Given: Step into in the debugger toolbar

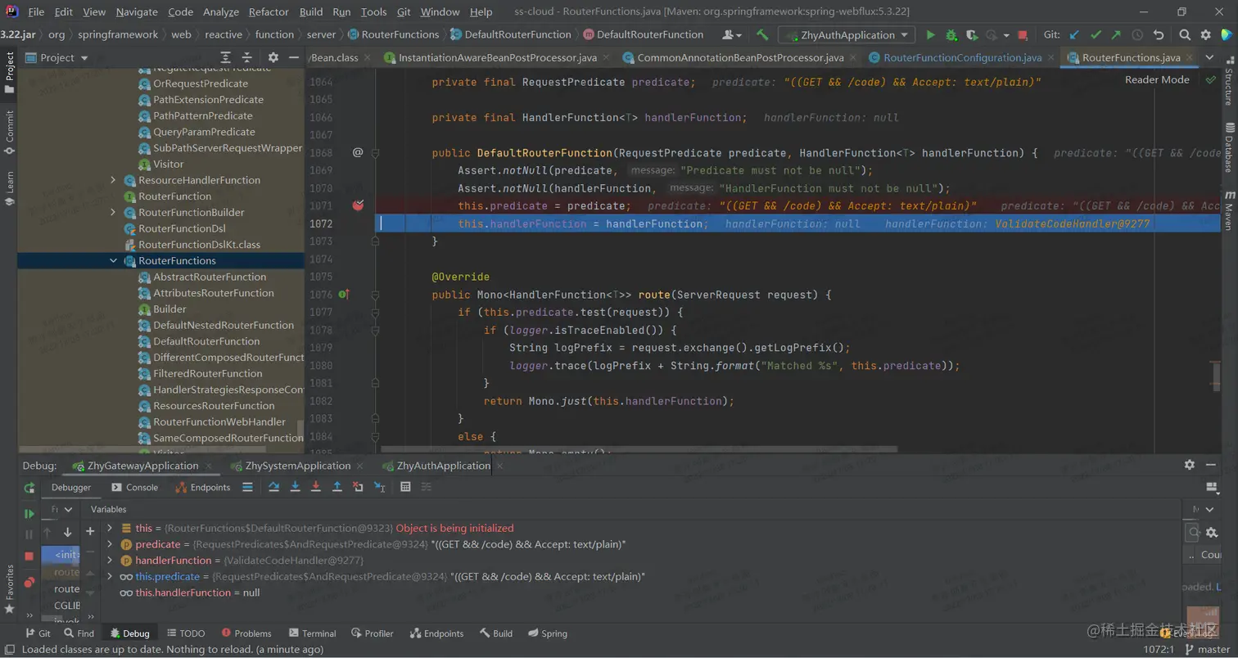Looking at the screenshot, I should point(296,487).
